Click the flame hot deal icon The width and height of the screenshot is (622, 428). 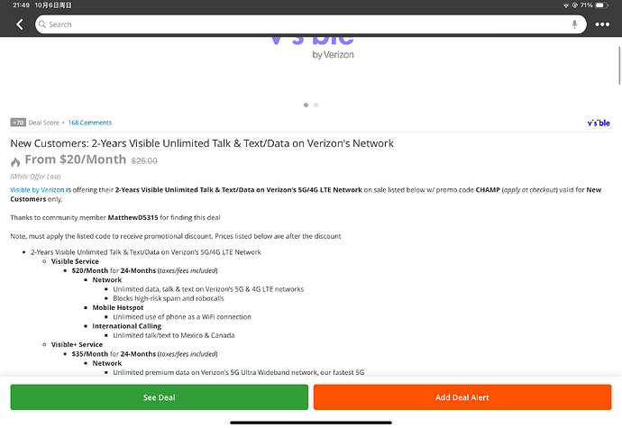[15, 161]
